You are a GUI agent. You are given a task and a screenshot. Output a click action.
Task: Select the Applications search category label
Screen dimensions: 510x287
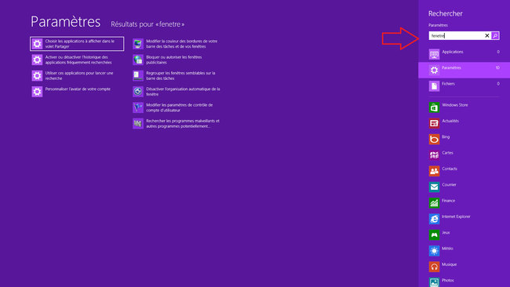453,52
